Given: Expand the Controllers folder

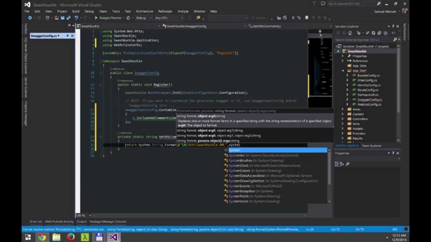Looking at the screenshot, I should pos(343,119).
